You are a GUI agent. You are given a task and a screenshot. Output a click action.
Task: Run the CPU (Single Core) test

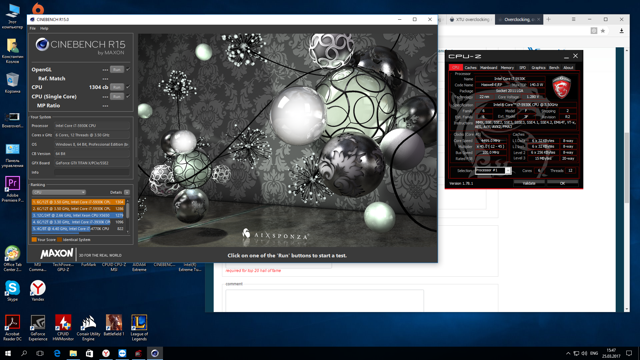point(117,97)
